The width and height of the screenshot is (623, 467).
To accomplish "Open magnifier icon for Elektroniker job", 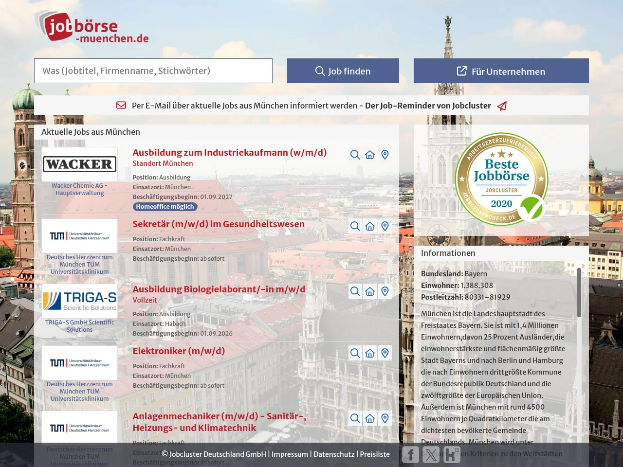I will pos(355,353).
